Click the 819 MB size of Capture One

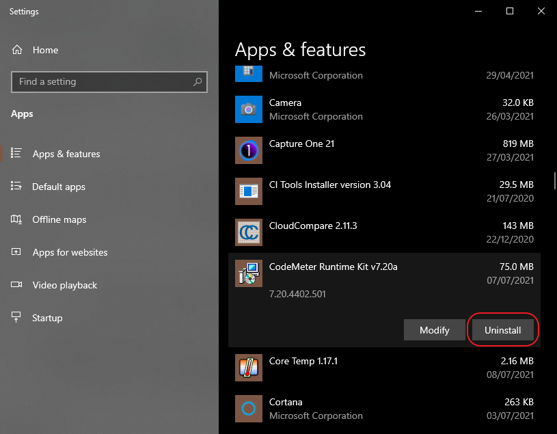pos(518,144)
